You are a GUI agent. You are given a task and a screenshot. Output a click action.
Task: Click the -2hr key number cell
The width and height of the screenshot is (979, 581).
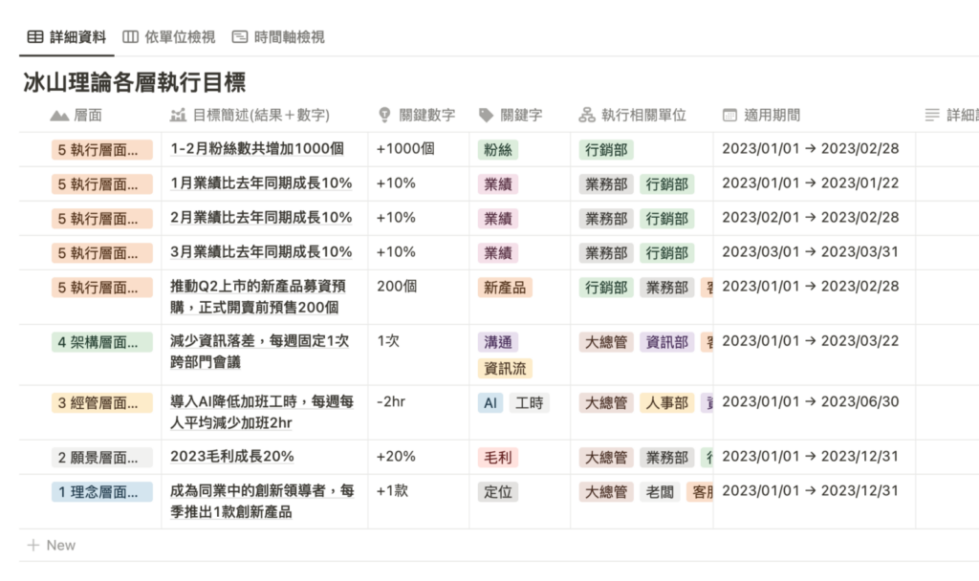(391, 402)
